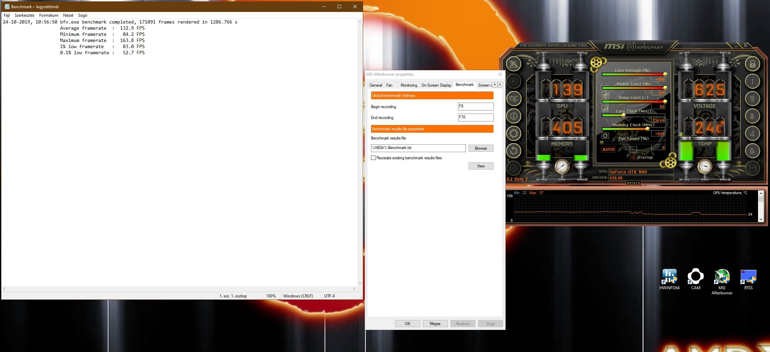Apply overclock settings with the checkmark button
The image size is (770, 352).
point(514,168)
